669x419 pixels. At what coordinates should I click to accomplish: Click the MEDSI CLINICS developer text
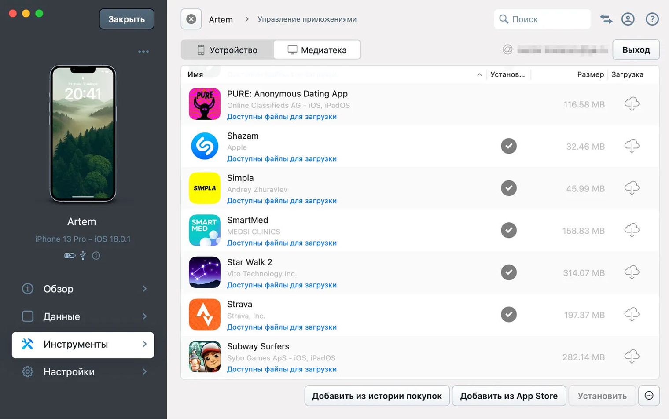(x=254, y=232)
